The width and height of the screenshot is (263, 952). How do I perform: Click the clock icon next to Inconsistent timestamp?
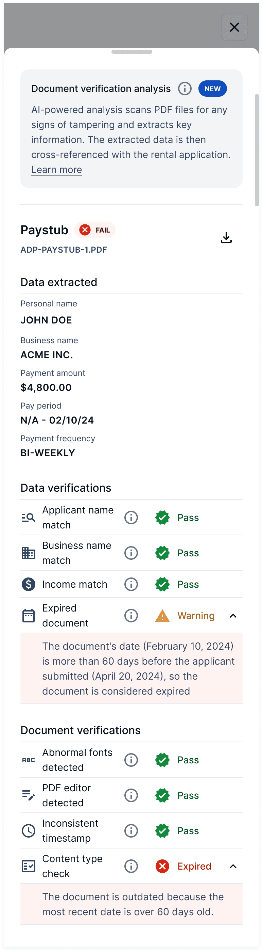pyautogui.click(x=29, y=831)
